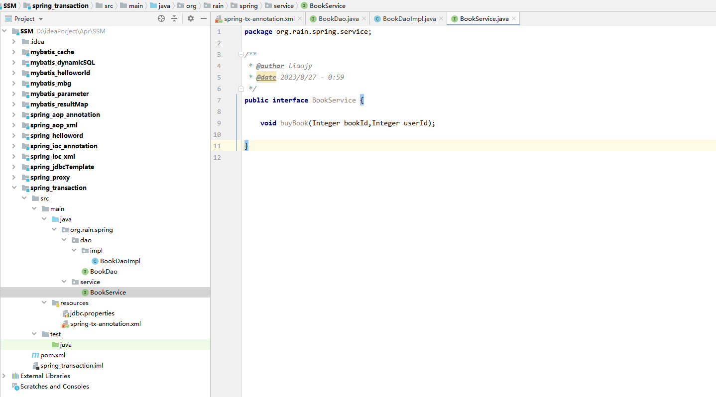Close the BookService.java tab
This screenshot has width=716, height=397.
pyautogui.click(x=514, y=19)
